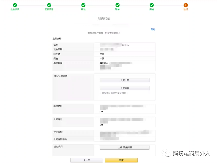Click the 身份验证 page heading
Image resolution: width=217 pixels, height=163 pixels.
104,18
